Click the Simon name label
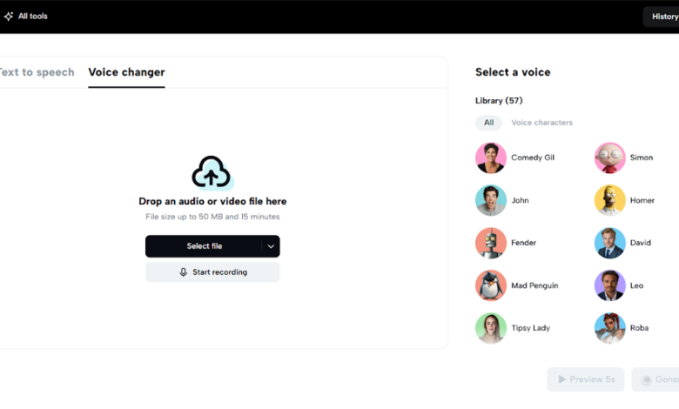This screenshot has width=679, height=409. point(642,158)
